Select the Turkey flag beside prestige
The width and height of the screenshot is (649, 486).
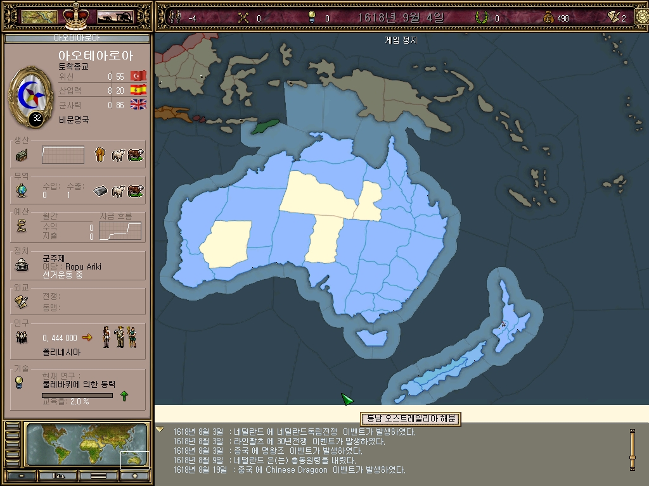[138, 76]
